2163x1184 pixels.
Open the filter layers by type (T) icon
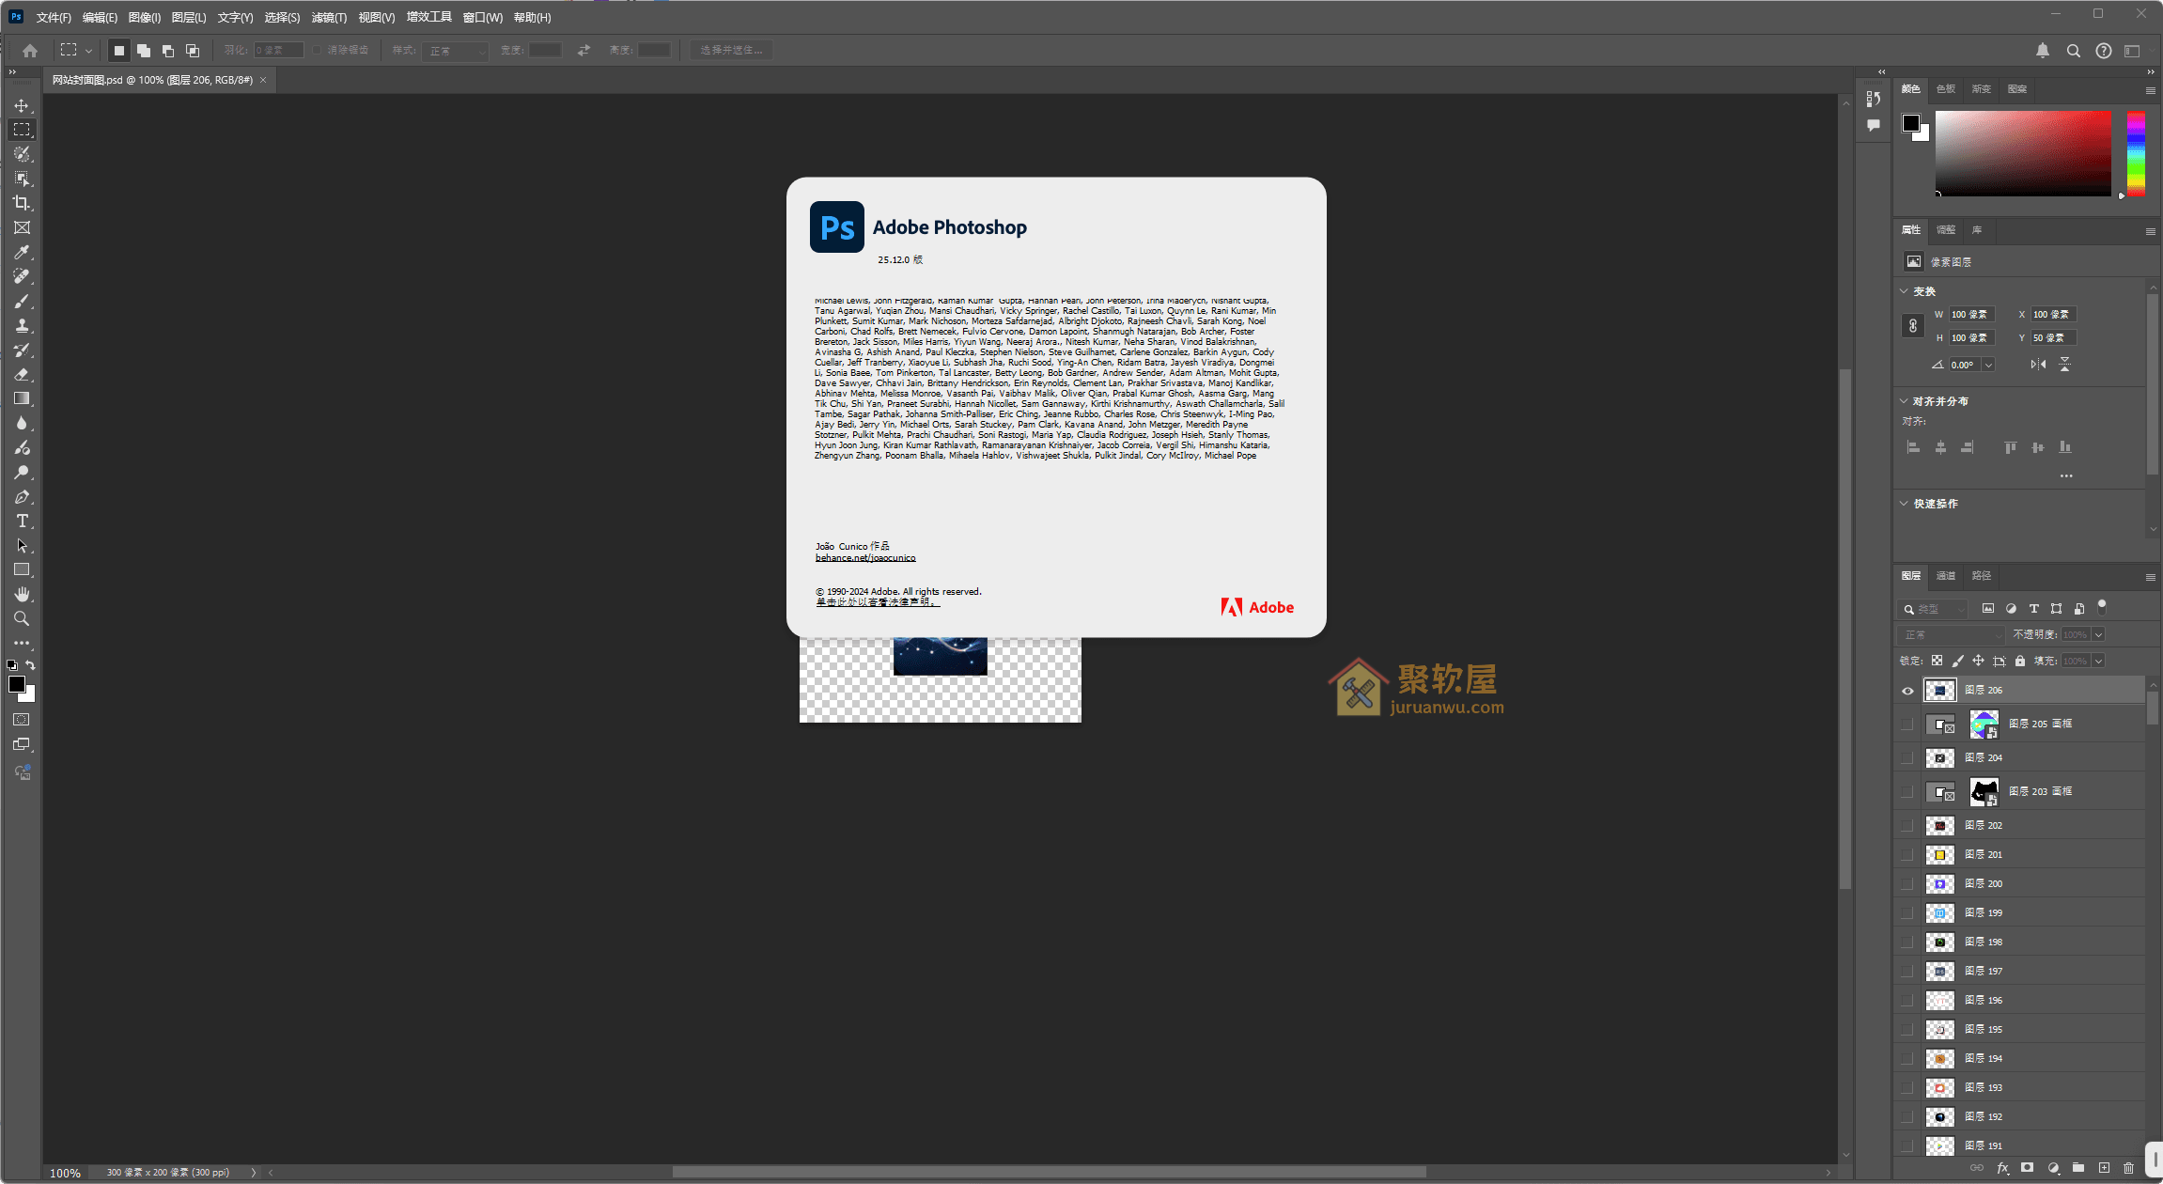point(2033,608)
